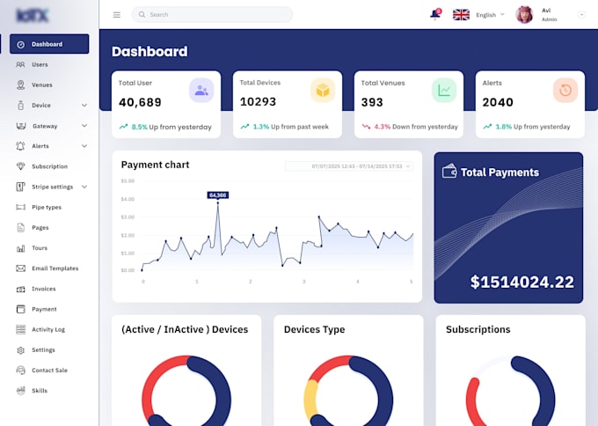Expand the Device submenu chevron
598x426 pixels.
click(84, 106)
